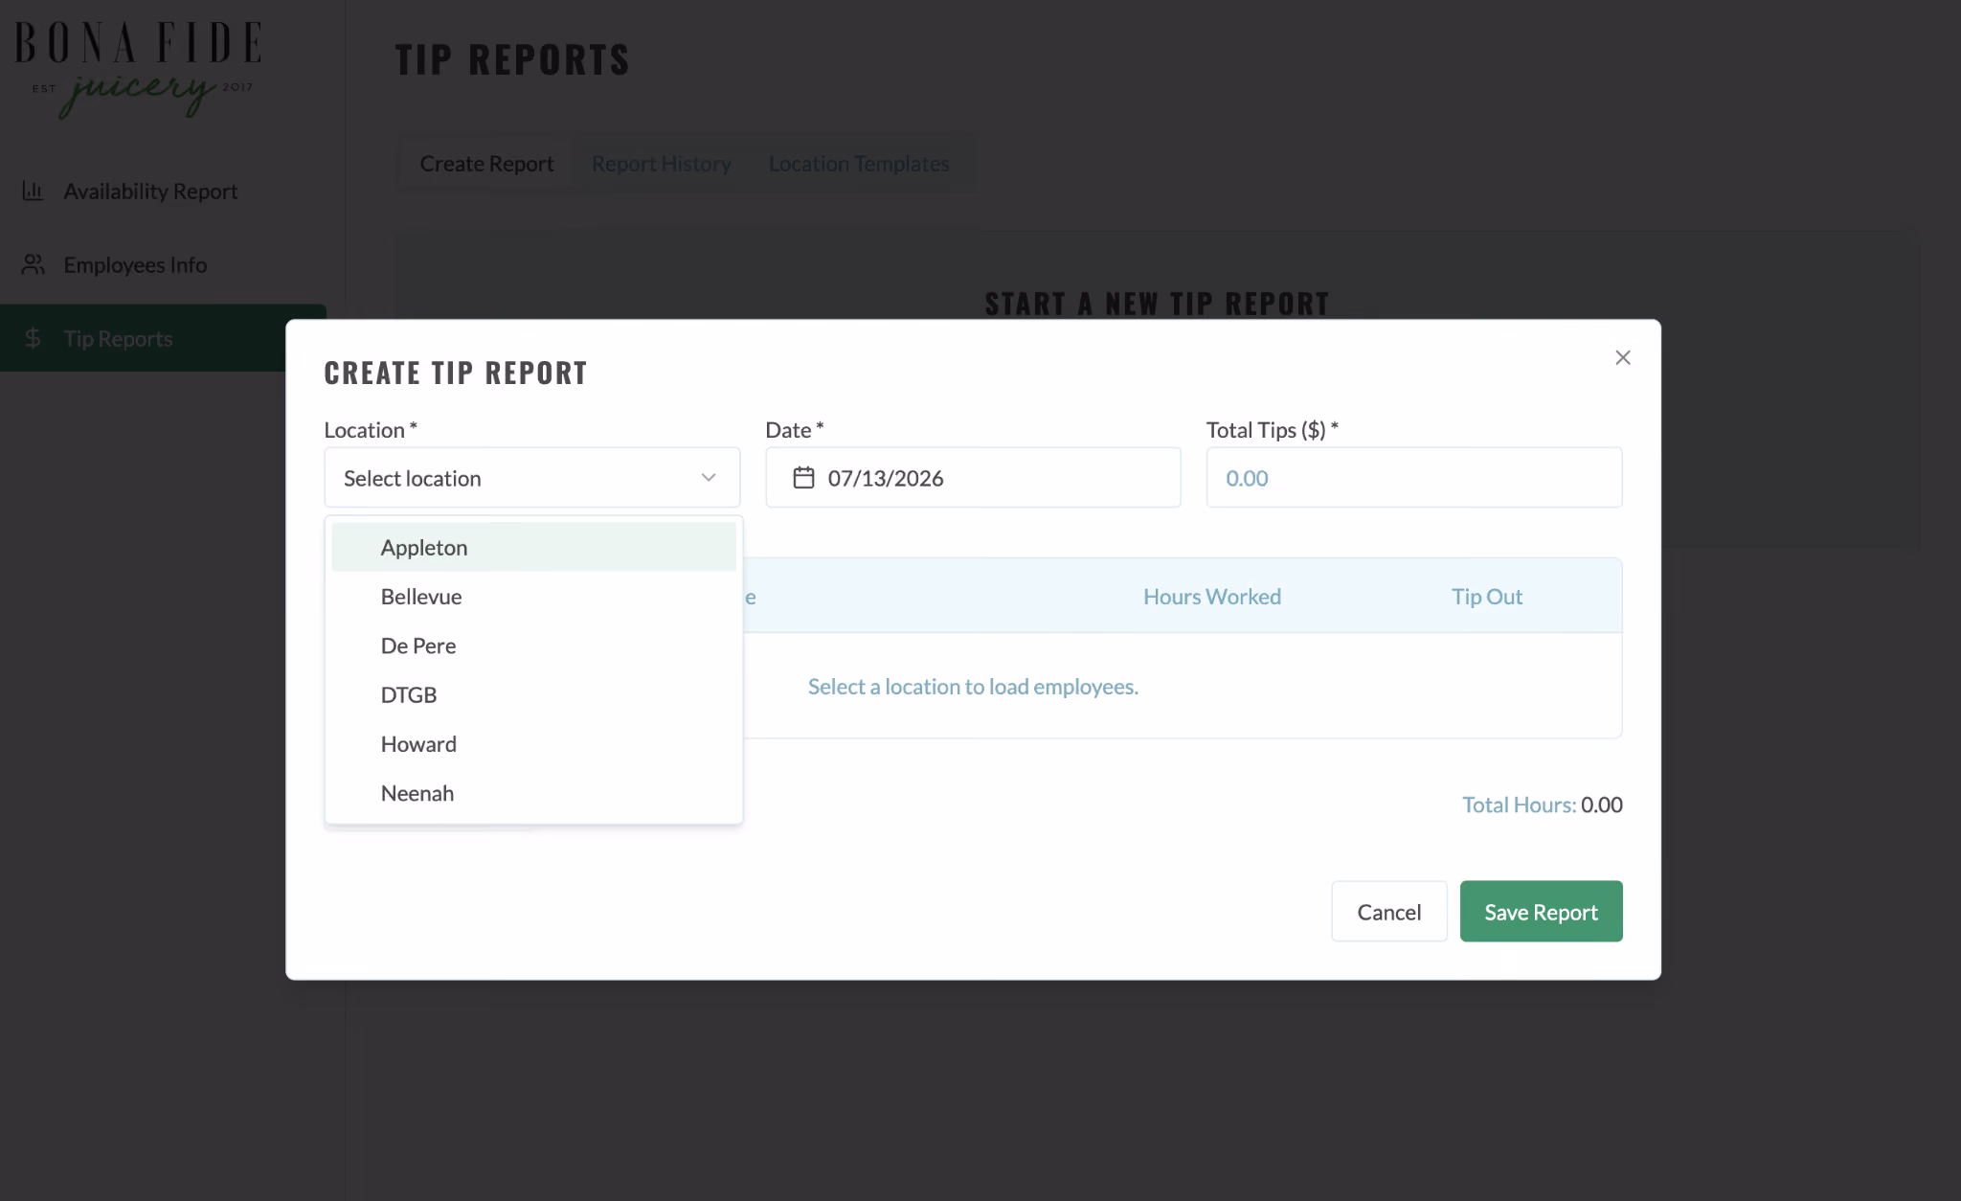Click the date field showing 07/13/2026
The height and width of the screenshot is (1201, 1961).
(972, 477)
